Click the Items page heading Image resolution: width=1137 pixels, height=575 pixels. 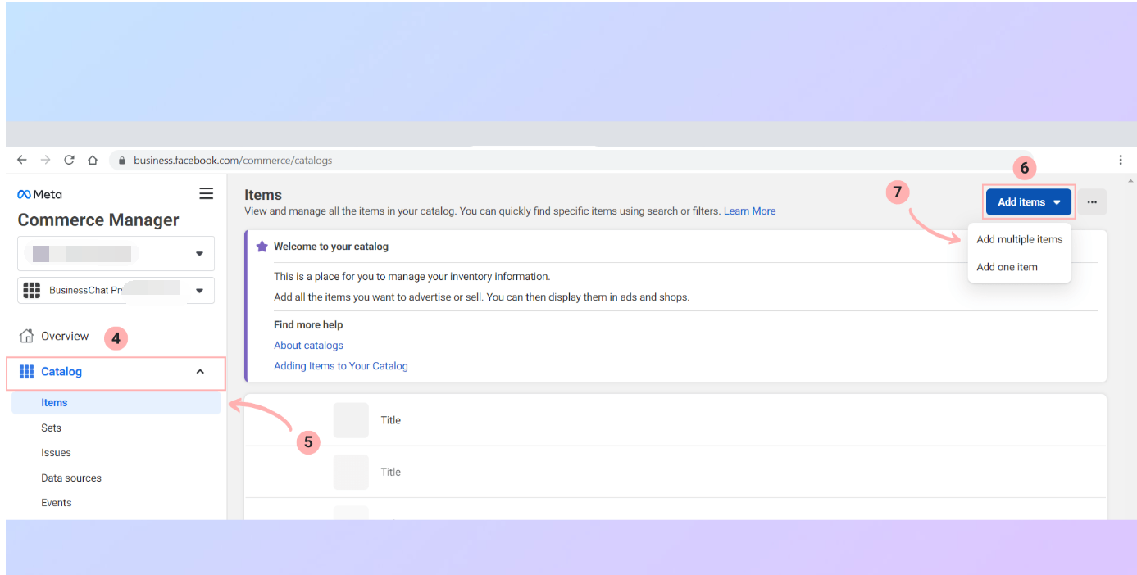263,195
